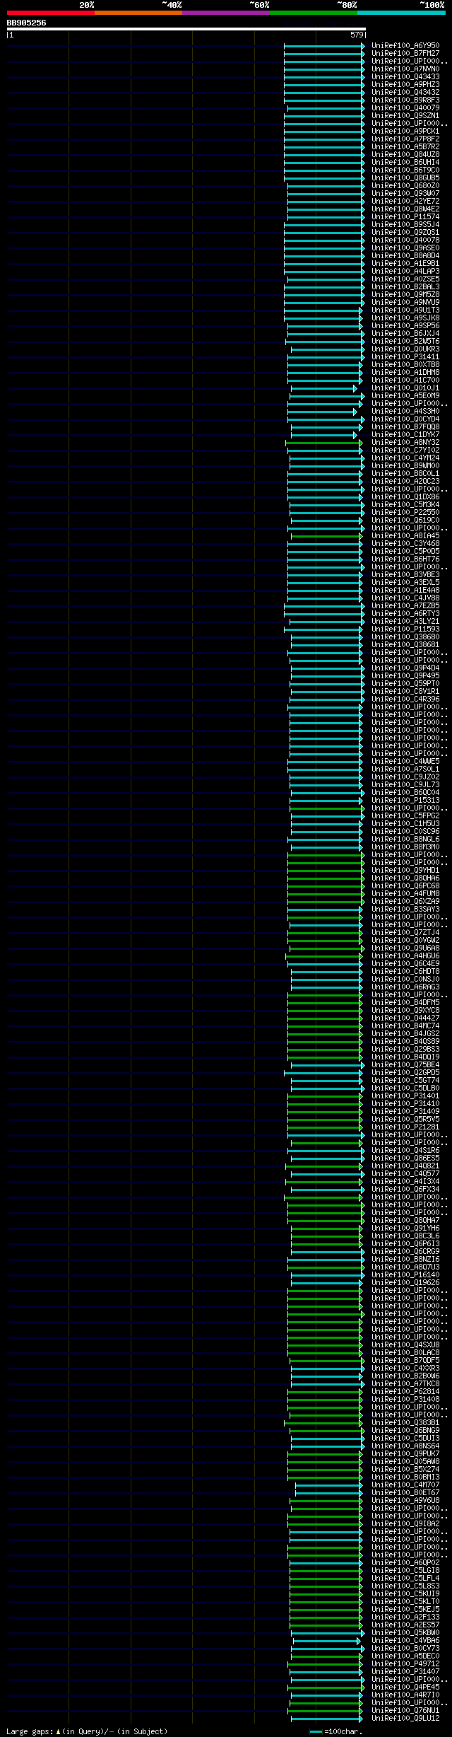View the UniRef100_C5LGI8 sequence label

click(405, 1571)
